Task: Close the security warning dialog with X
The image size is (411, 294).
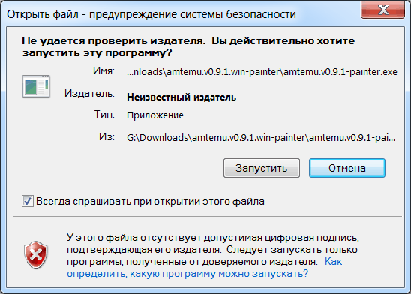Action: 382,10
